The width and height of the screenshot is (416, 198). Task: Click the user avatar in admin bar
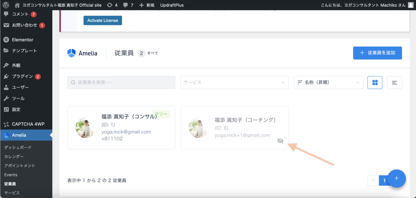tap(411, 5)
